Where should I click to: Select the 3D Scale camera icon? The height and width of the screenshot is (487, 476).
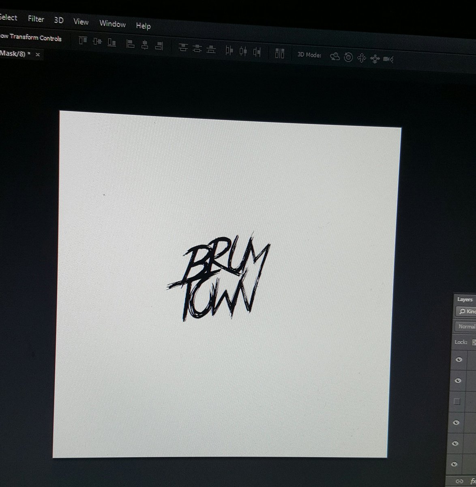point(388,60)
